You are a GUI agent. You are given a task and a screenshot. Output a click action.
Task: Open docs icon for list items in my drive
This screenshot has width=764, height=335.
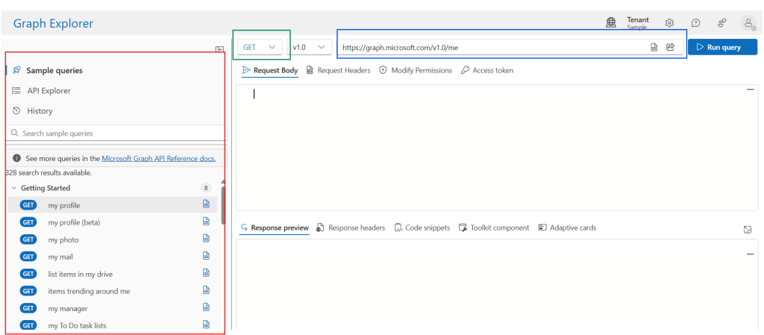[206, 272]
